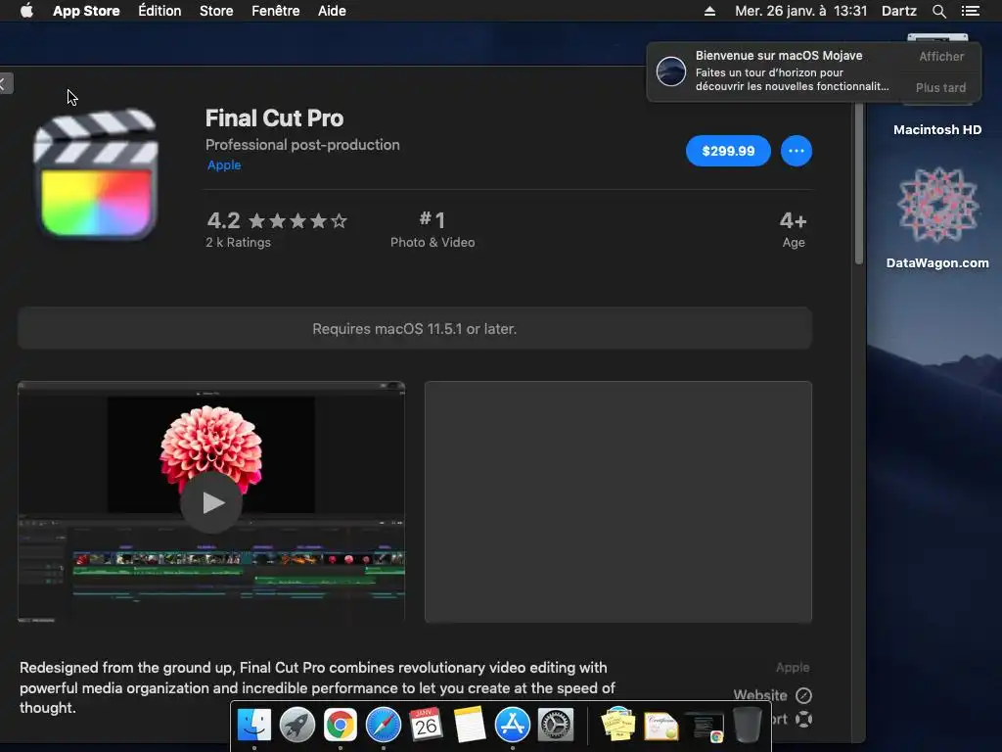Click the Website compass icon
The height and width of the screenshot is (752, 1002).
804,695
